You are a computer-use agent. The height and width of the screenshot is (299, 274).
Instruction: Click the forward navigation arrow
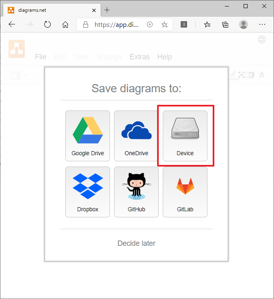point(30,24)
